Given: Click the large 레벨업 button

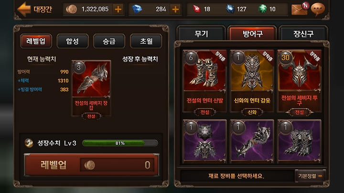Looking at the screenshot, I should (91, 165).
